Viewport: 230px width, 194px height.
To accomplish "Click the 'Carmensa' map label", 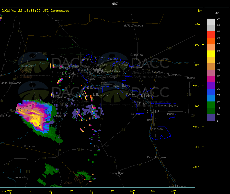I will pyautogui.click(x=156, y=129).
